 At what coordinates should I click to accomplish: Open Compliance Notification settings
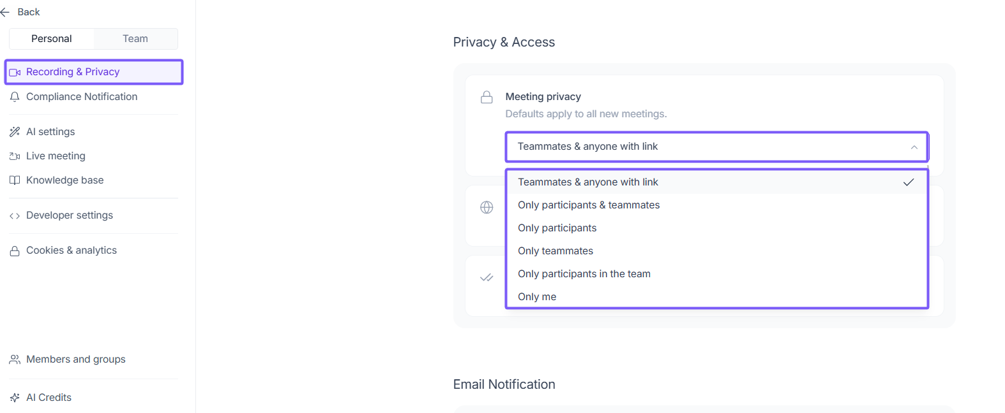coord(82,97)
